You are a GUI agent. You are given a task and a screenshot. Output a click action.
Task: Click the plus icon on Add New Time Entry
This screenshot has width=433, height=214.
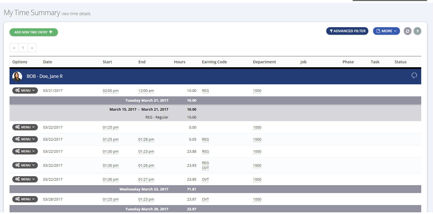[51, 32]
